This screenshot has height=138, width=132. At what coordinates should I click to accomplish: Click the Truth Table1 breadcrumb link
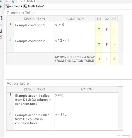coord(36,6)
